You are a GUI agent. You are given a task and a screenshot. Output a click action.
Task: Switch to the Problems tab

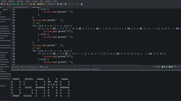click(16, 67)
